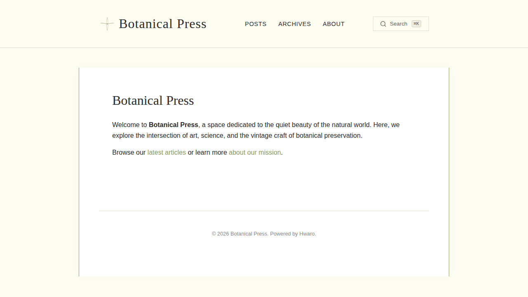Click the star-shaped emblem beside the site name
Image resolution: width=528 pixels, height=297 pixels.
107,24
